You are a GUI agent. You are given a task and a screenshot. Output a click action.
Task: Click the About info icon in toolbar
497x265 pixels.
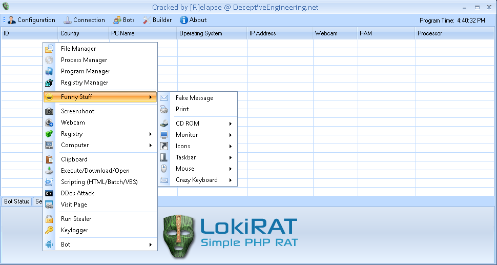coord(183,20)
